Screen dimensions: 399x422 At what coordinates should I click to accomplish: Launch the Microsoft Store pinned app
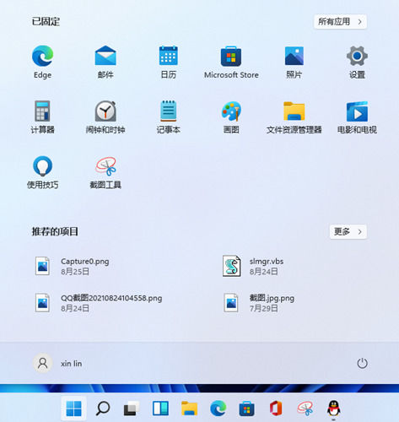point(231,62)
